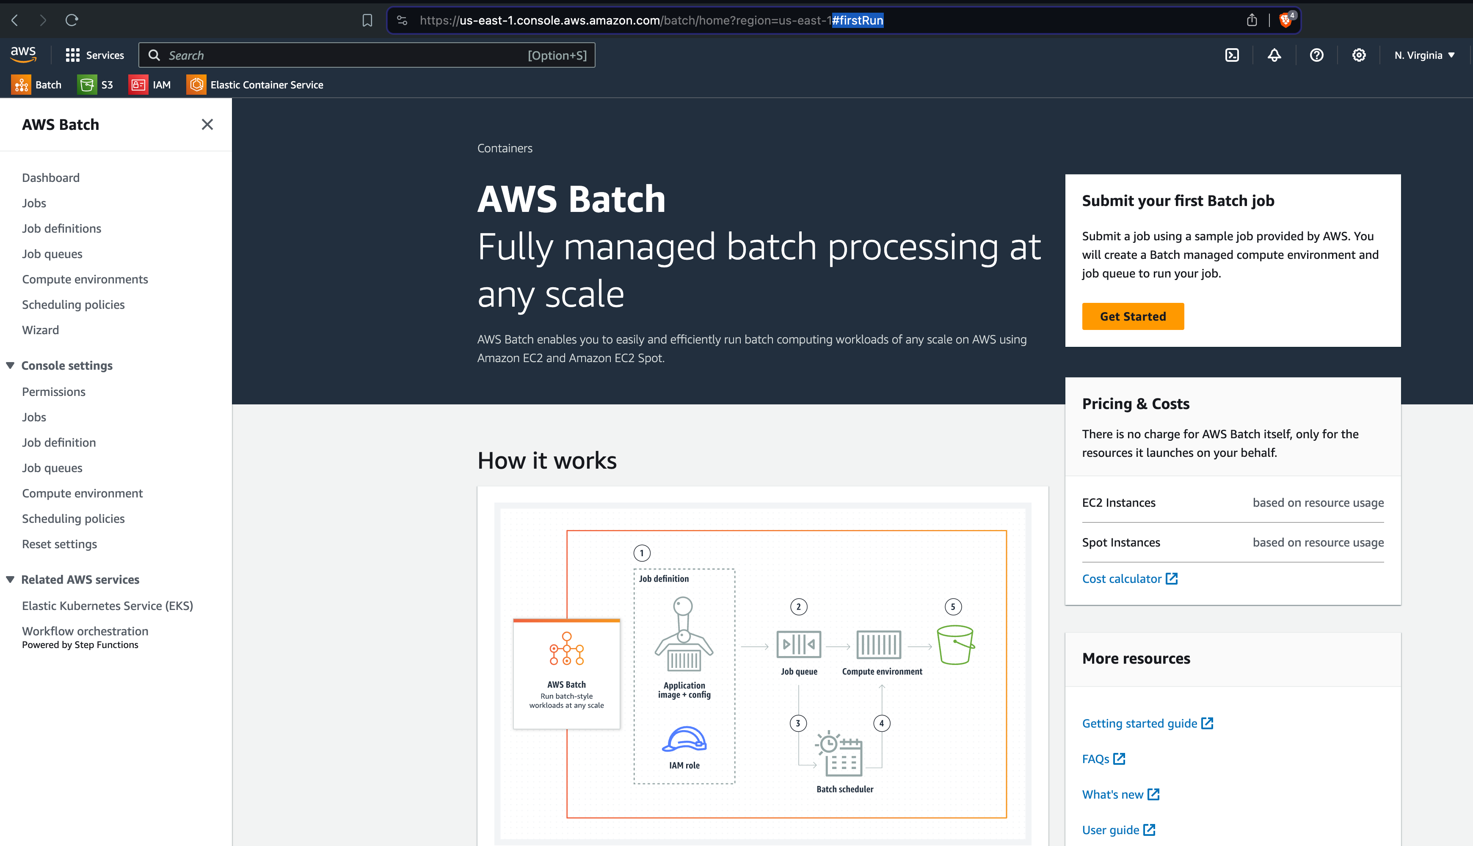1473x846 pixels.
Task: Close the AWS Batch side panel
Action: click(207, 124)
